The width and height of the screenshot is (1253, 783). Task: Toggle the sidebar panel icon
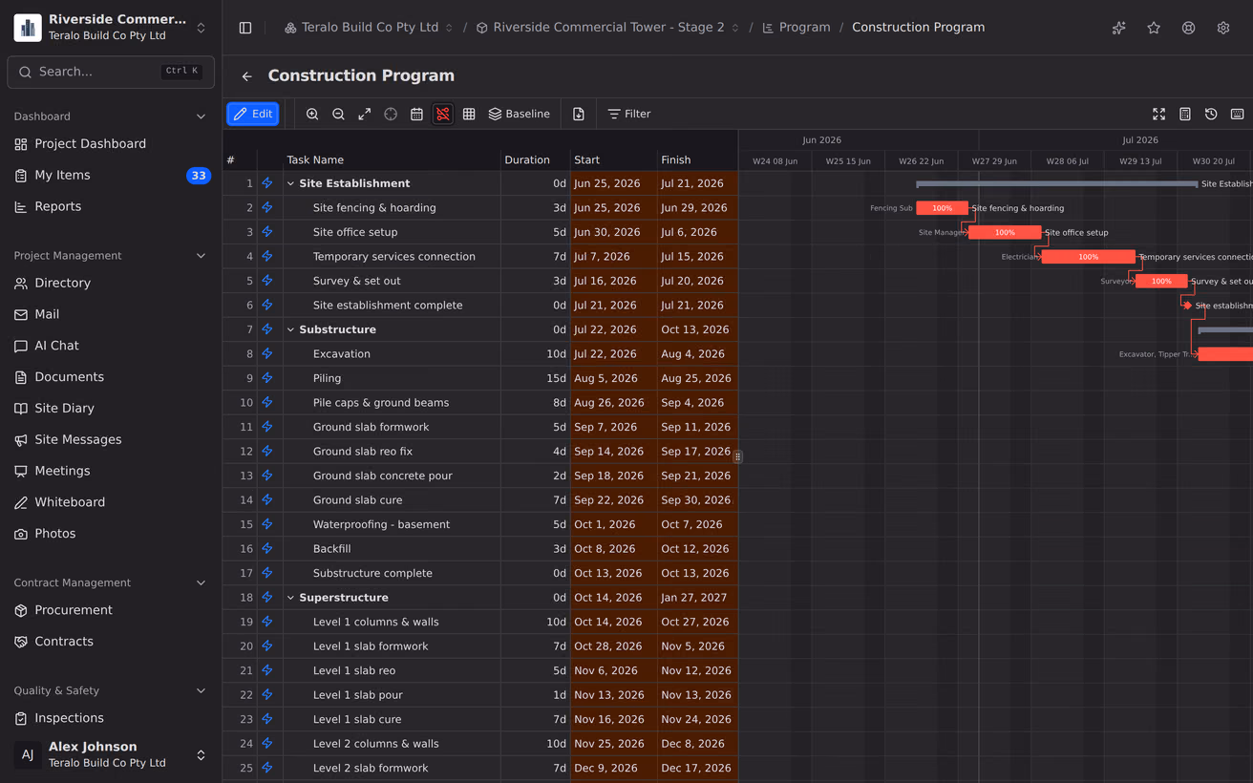click(245, 28)
